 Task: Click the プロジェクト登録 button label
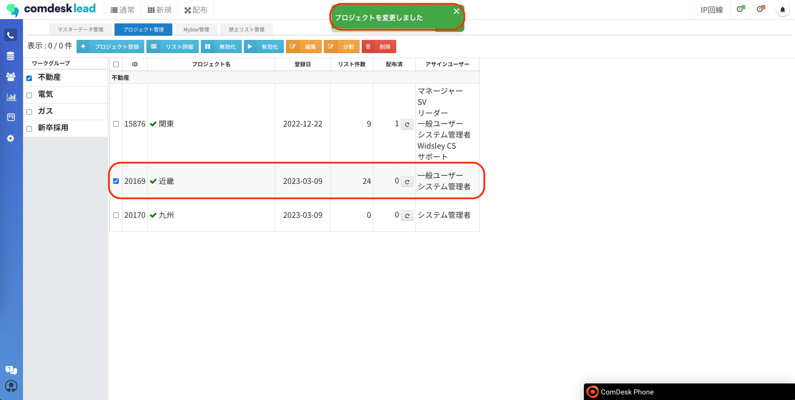[x=117, y=47]
